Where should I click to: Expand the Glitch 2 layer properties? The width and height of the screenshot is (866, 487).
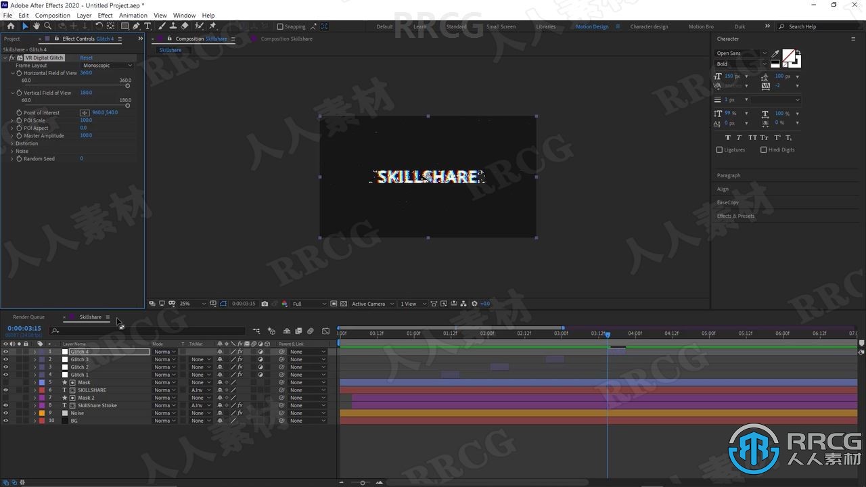tap(35, 367)
